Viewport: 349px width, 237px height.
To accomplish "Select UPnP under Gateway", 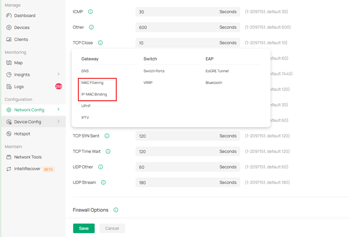I will click(86, 106).
